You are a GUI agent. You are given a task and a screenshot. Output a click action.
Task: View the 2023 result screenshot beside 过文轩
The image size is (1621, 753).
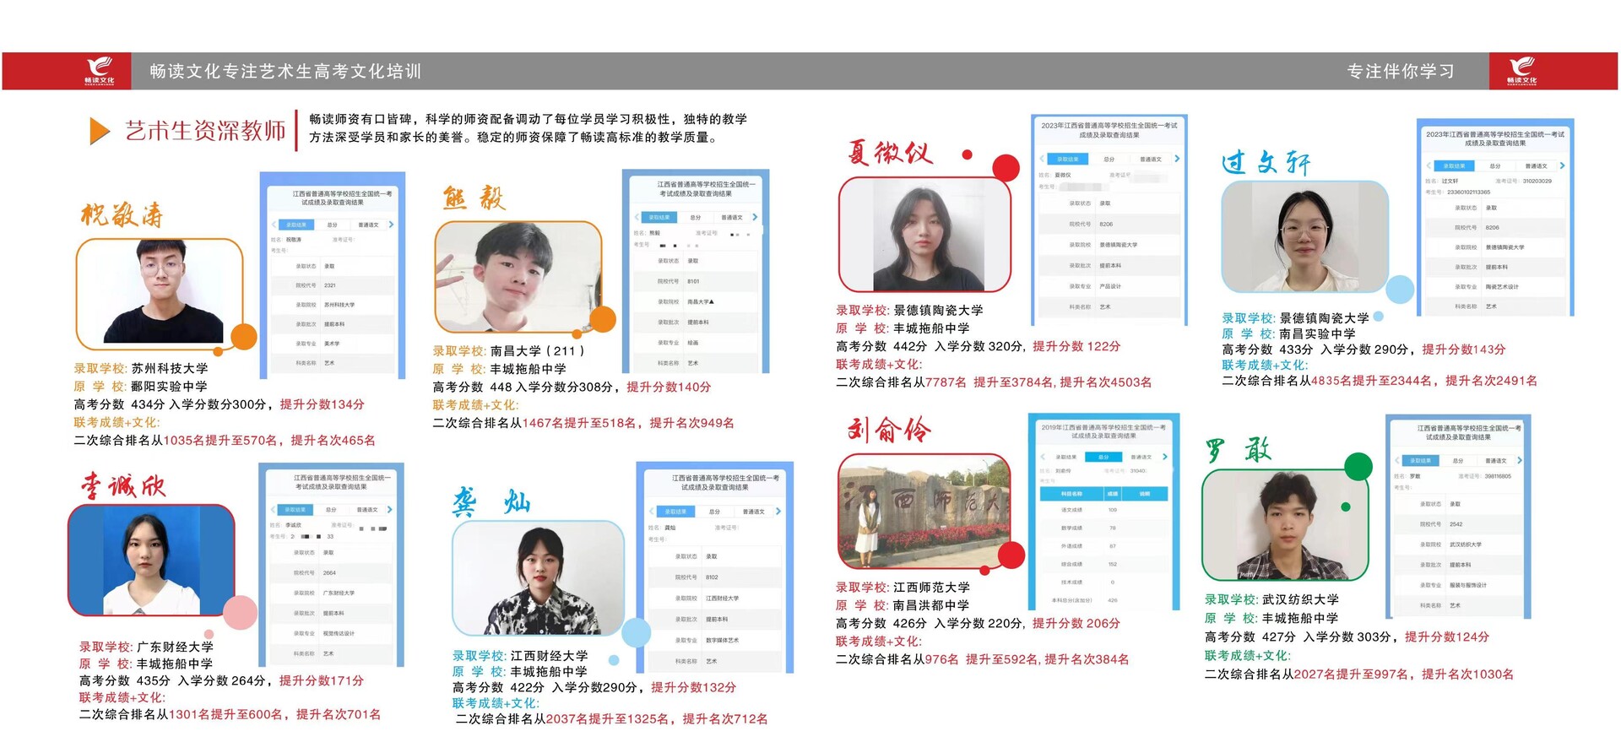pyautogui.click(x=1495, y=217)
